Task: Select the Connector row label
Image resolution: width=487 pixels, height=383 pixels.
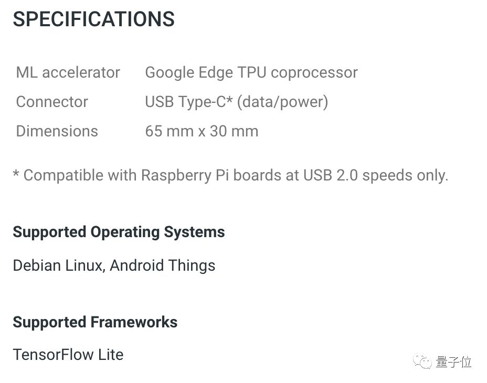Action: (52, 102)
